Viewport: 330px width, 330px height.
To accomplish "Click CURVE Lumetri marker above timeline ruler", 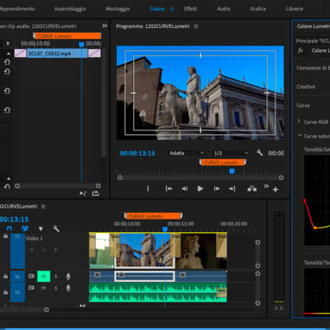I will click(153, 216).
